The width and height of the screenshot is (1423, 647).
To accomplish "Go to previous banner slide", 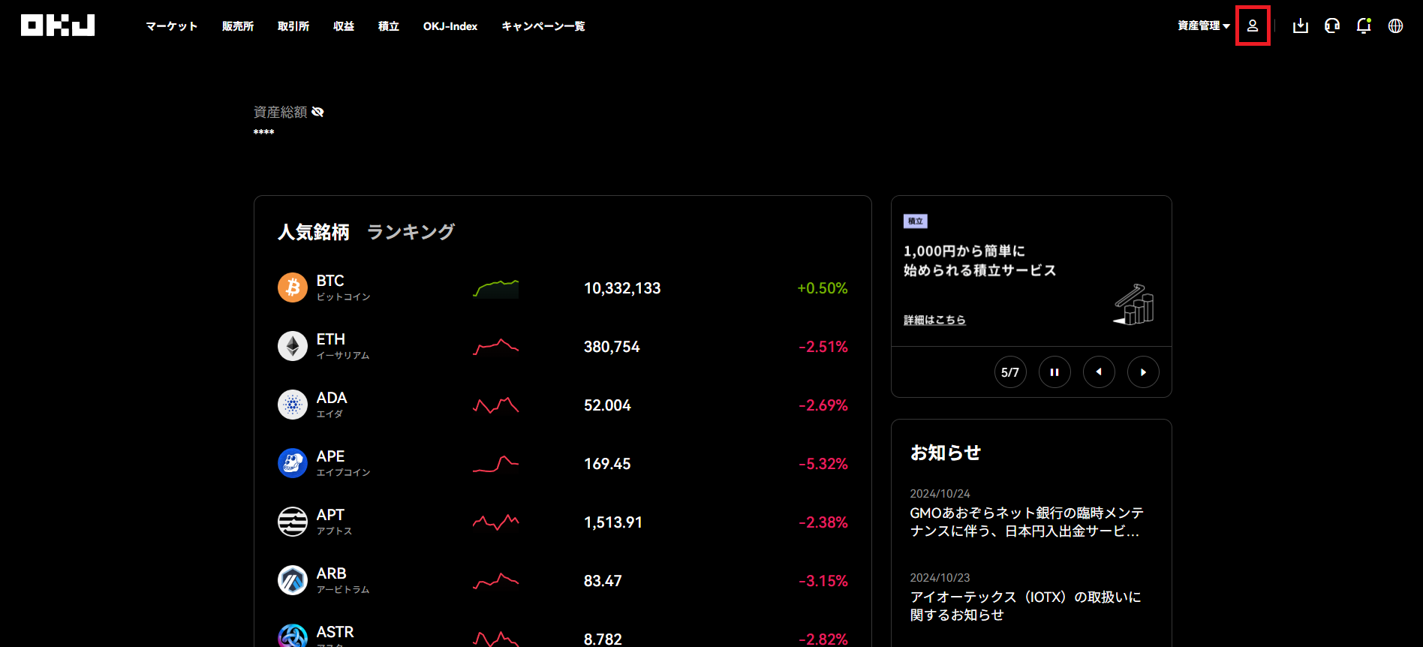I will coord(1099,372).
